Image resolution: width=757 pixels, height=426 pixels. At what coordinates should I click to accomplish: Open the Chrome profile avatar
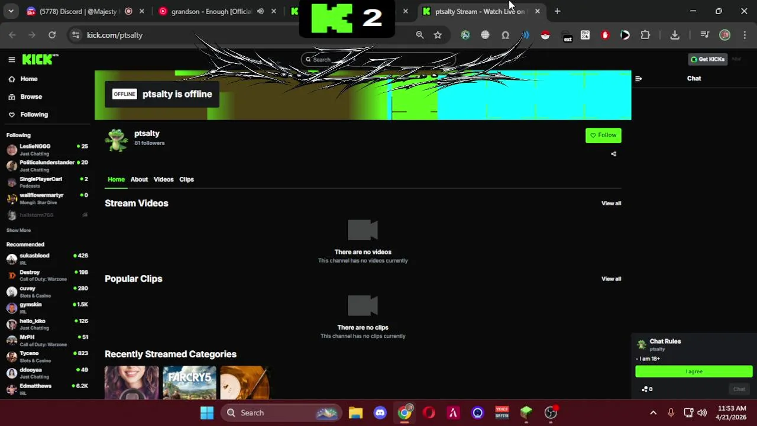(x=724, y=35)
